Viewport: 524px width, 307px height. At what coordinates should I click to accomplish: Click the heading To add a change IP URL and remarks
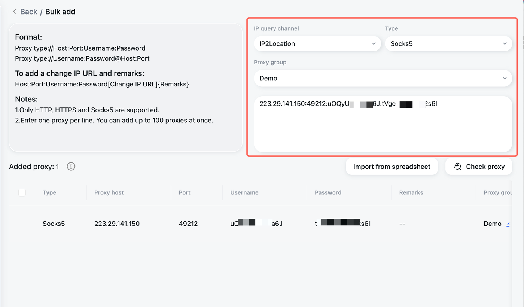coord(80,73)
